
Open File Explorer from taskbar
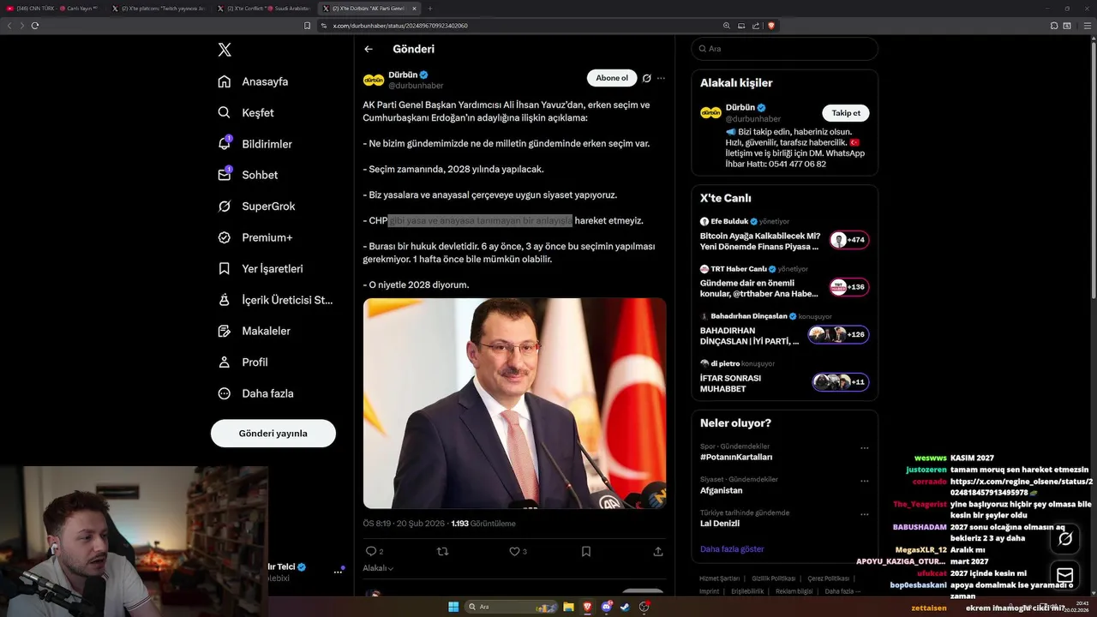[568, 607]
